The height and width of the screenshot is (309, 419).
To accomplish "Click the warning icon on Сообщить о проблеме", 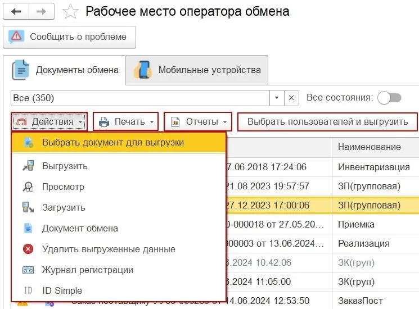I will pos(17,37).
